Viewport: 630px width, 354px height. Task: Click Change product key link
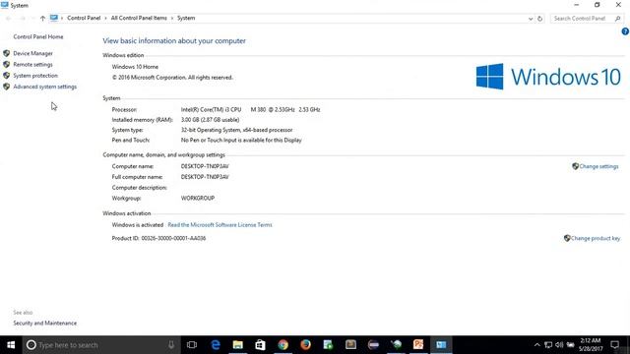point(595,238)
